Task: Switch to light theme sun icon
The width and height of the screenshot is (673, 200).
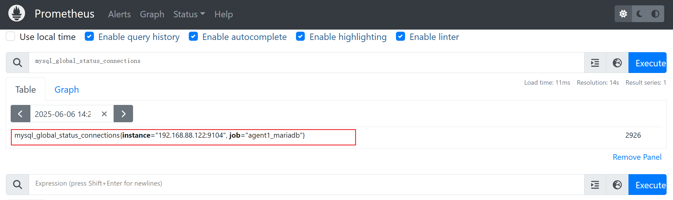Action: tap(623, 14)
